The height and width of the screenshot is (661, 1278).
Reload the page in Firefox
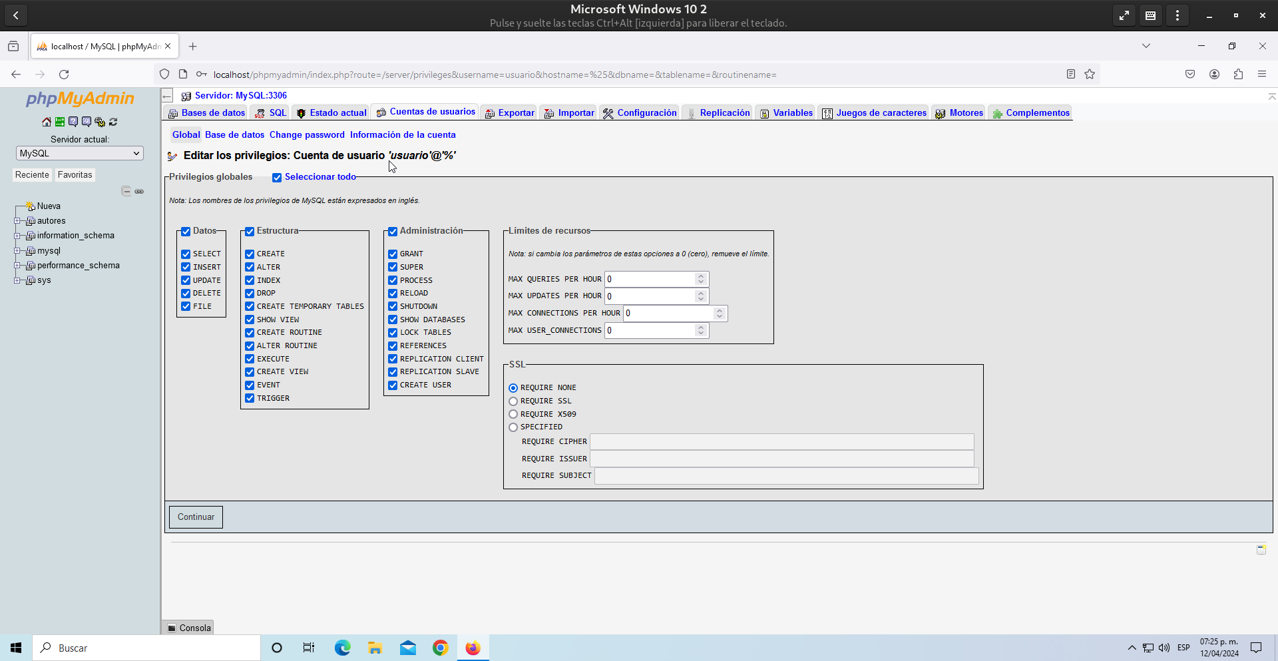tap(64, 74)
